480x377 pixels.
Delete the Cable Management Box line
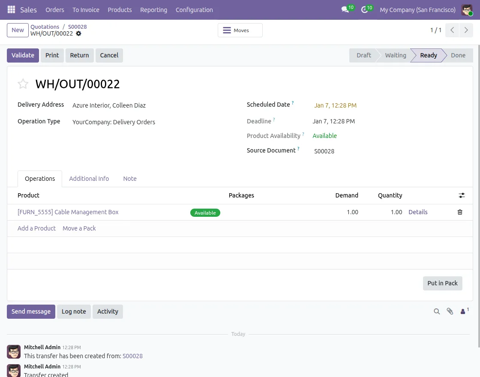460,212
